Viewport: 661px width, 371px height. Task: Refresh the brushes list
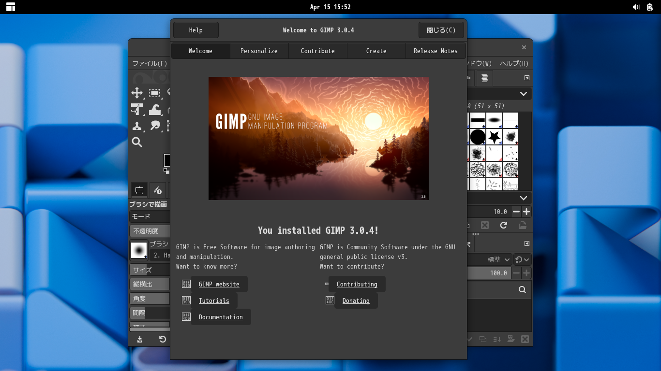point(503,225)
